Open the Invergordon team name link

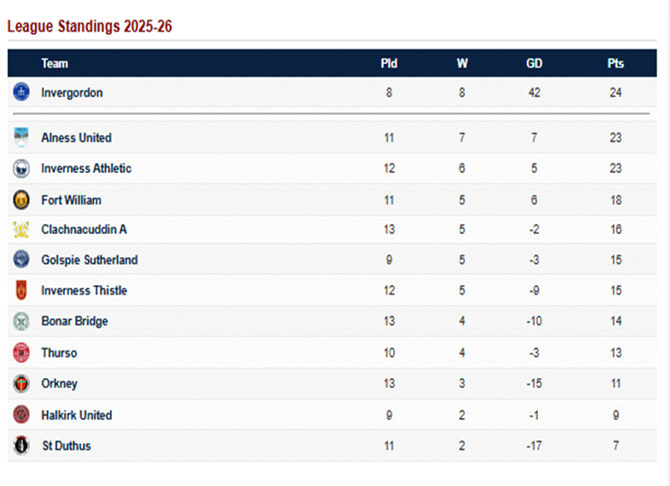click(72, 93)
